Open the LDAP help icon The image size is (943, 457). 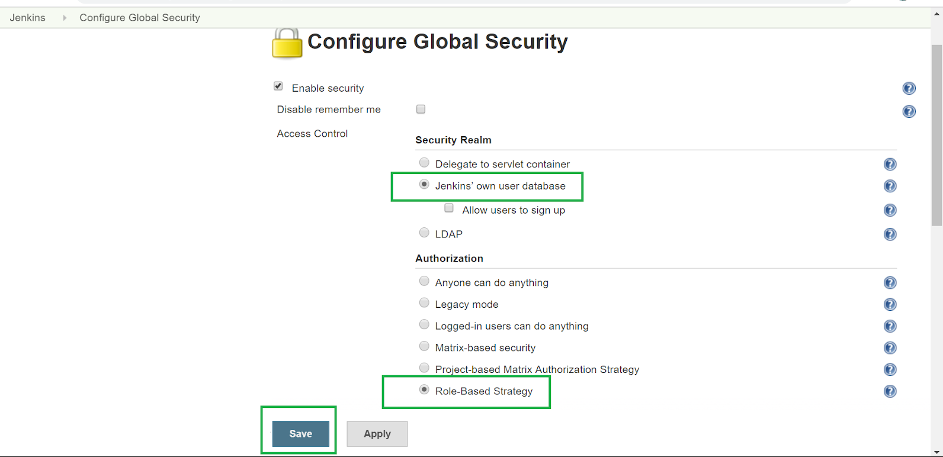click(x=890, y=234)
